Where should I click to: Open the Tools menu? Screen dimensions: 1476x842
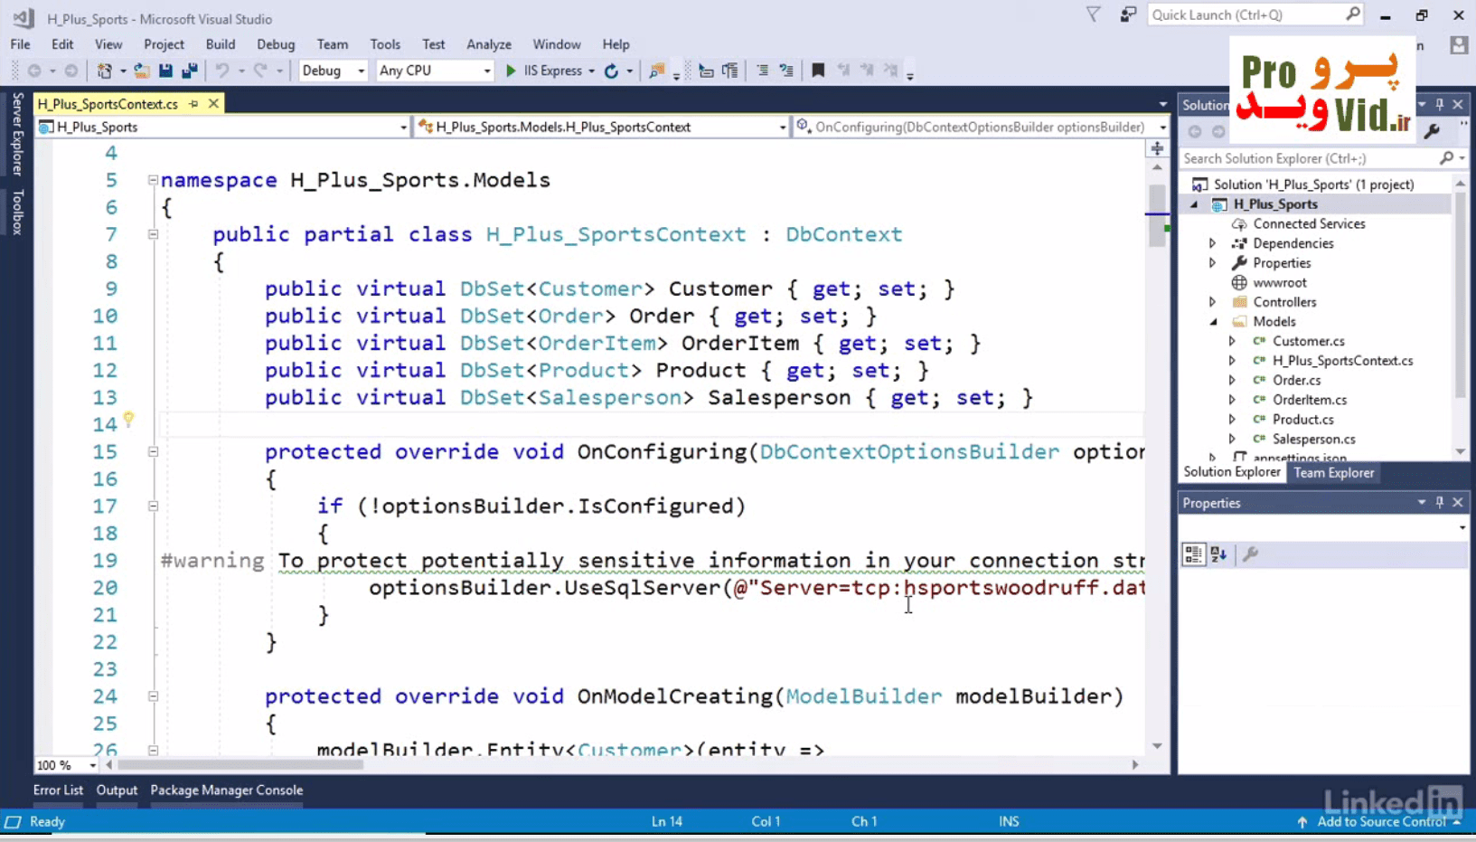tap(385, 44)
